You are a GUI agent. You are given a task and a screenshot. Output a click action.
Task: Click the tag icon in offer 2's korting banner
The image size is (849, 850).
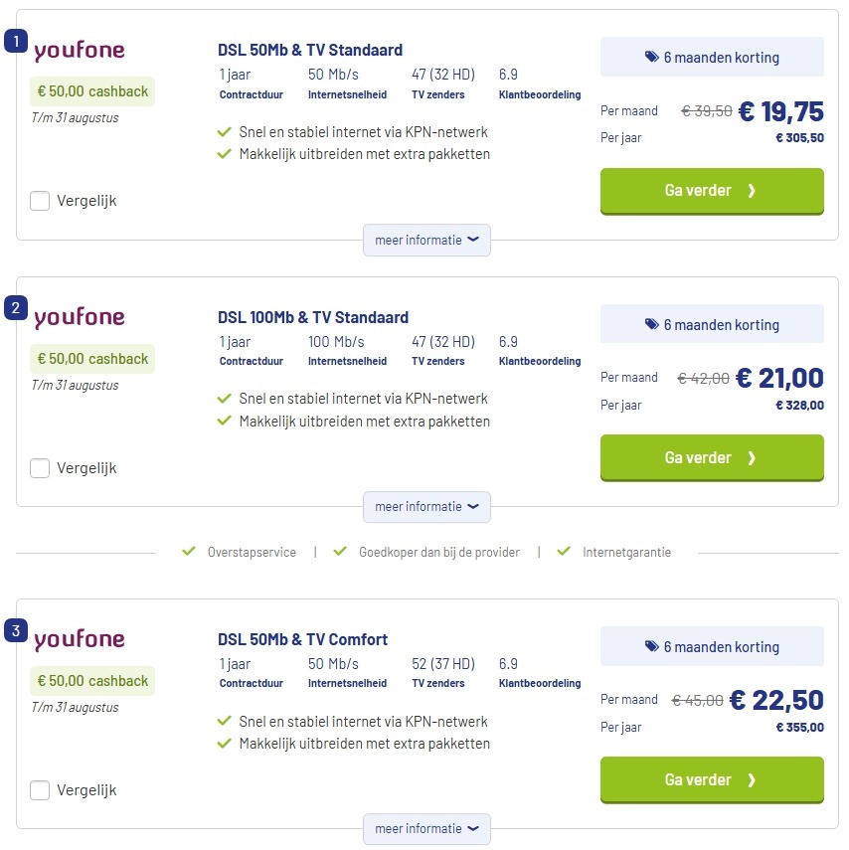click(x=651, y=324)
